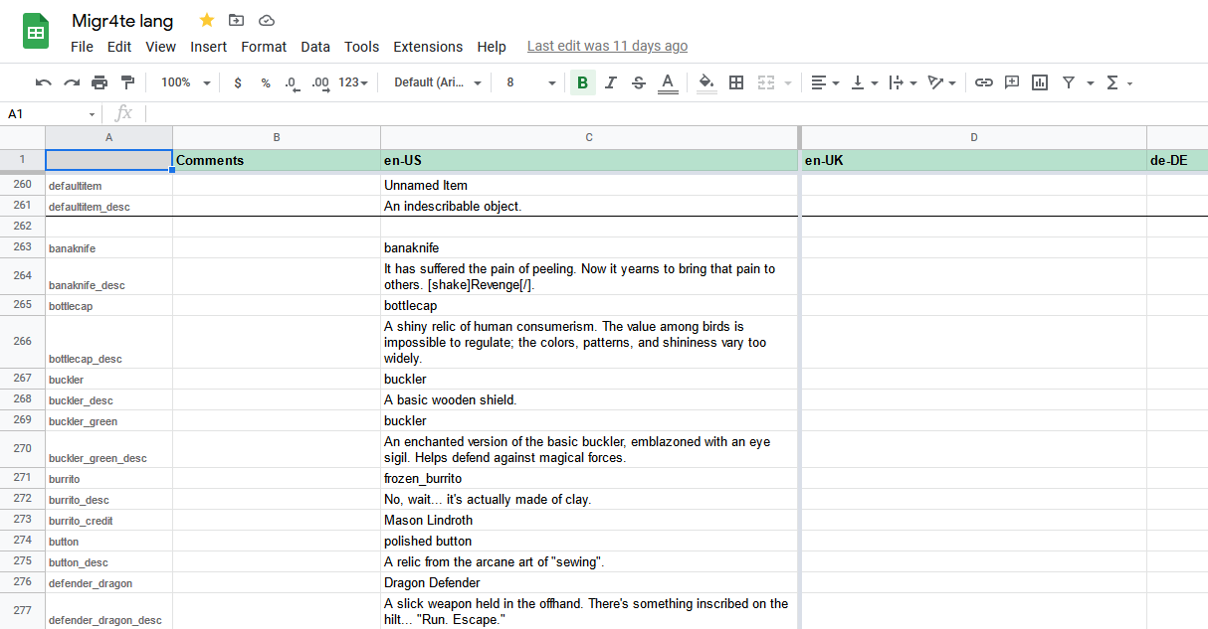The width and height of the screenshot is (1208, 629).
Task: Star the Migr4te lang document
Action: (x=207, y=20)
